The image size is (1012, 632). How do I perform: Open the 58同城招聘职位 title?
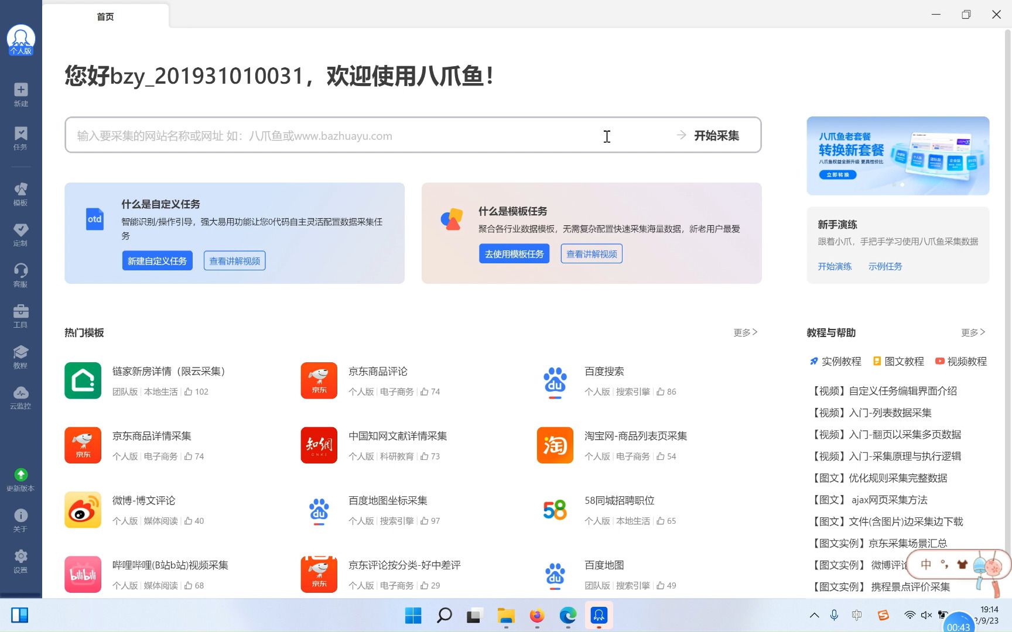tap(620, 500)
